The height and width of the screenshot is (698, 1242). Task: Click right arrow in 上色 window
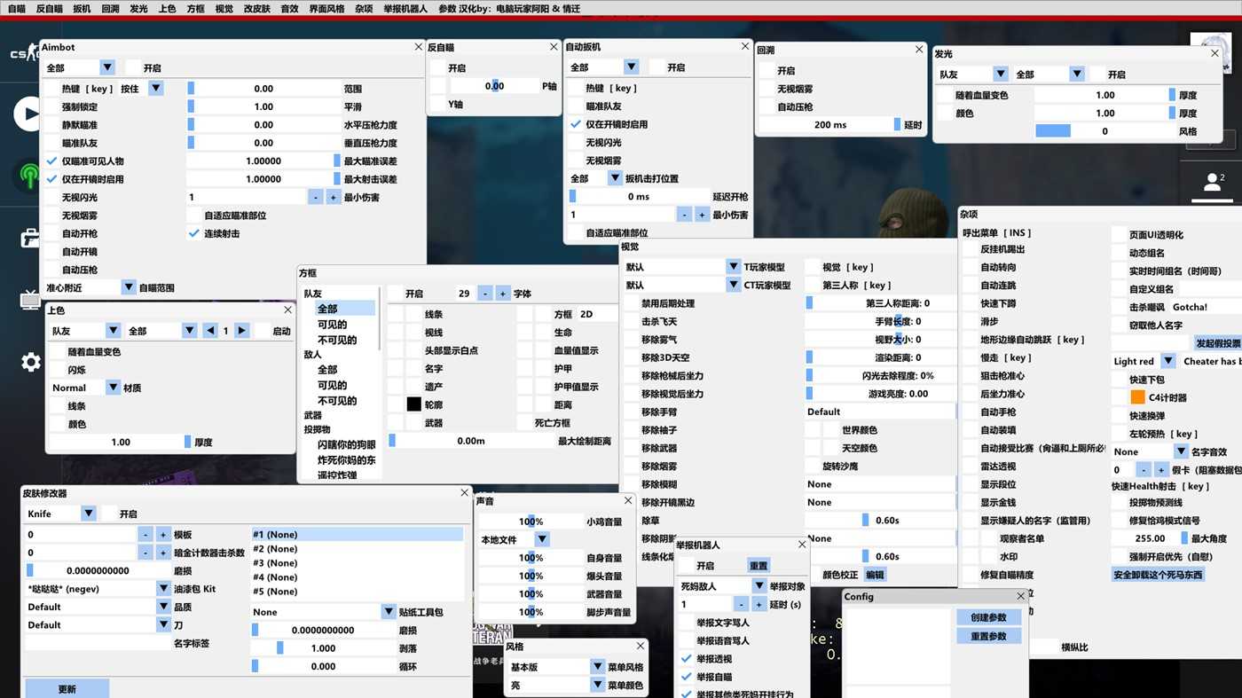(241, 331)
